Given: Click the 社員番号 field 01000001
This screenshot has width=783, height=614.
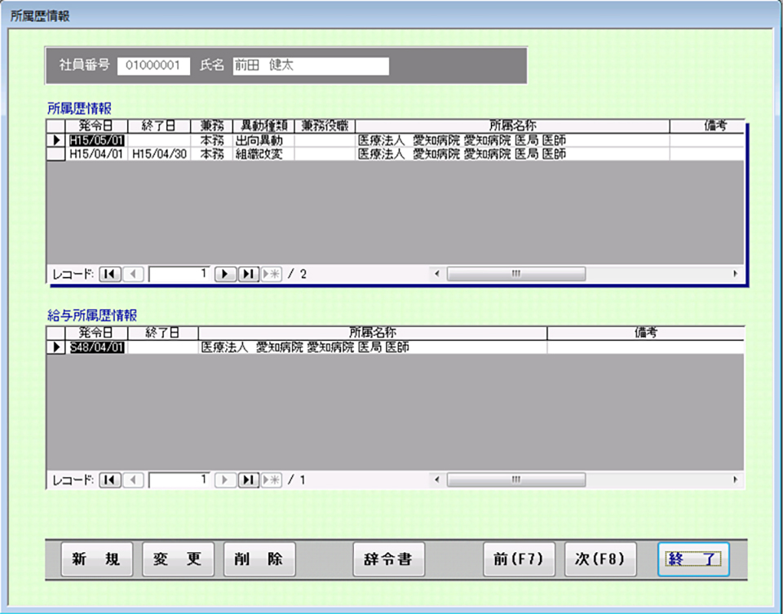Looking at the screenshot, I should [154, 66].
